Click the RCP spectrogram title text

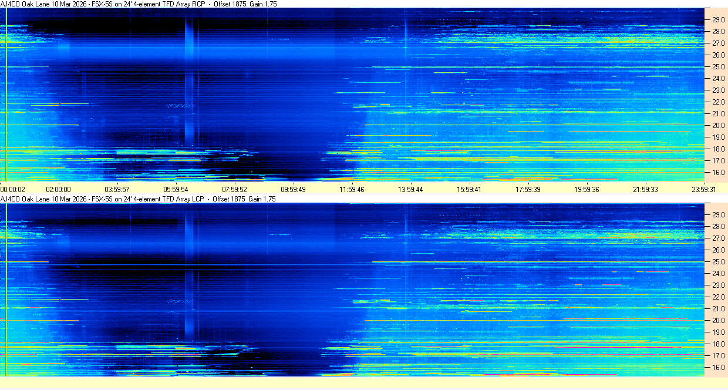point(139,4)
